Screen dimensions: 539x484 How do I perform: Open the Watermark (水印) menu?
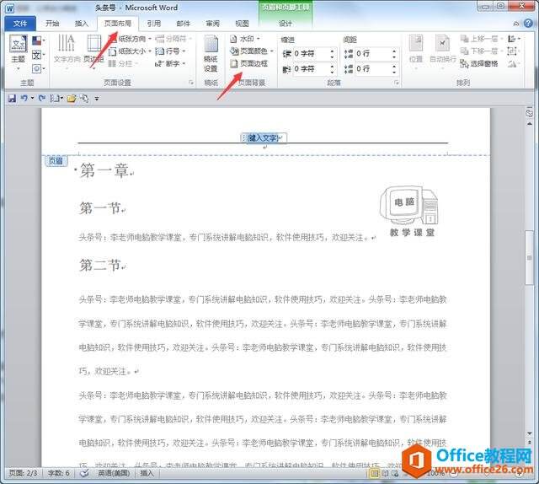tap(245, 39)
